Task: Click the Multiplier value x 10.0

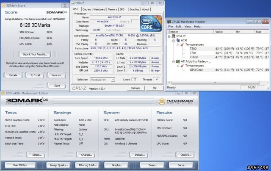Action: pyautogui.click(x=101, y=62)
